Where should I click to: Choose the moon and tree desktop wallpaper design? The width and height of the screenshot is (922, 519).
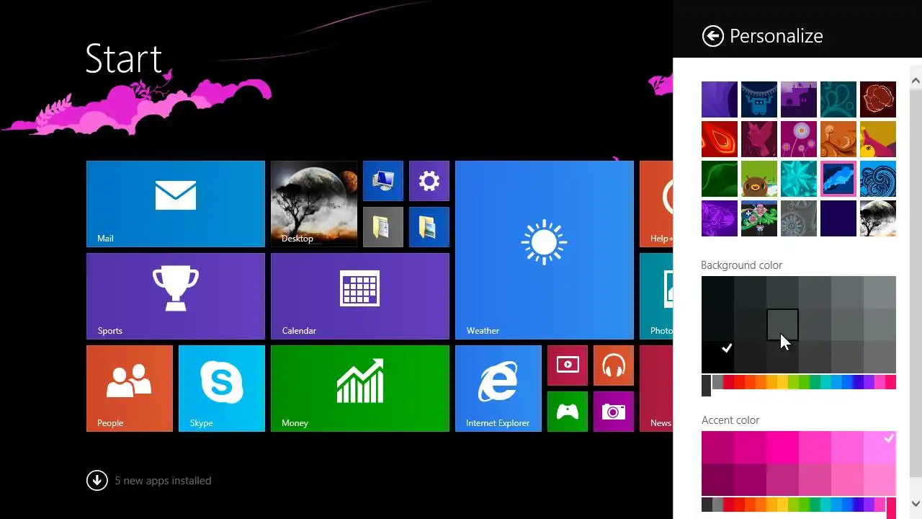[878, 218]
